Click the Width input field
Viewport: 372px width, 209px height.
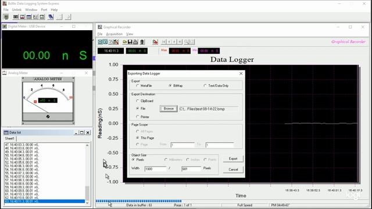coord(155,169)
